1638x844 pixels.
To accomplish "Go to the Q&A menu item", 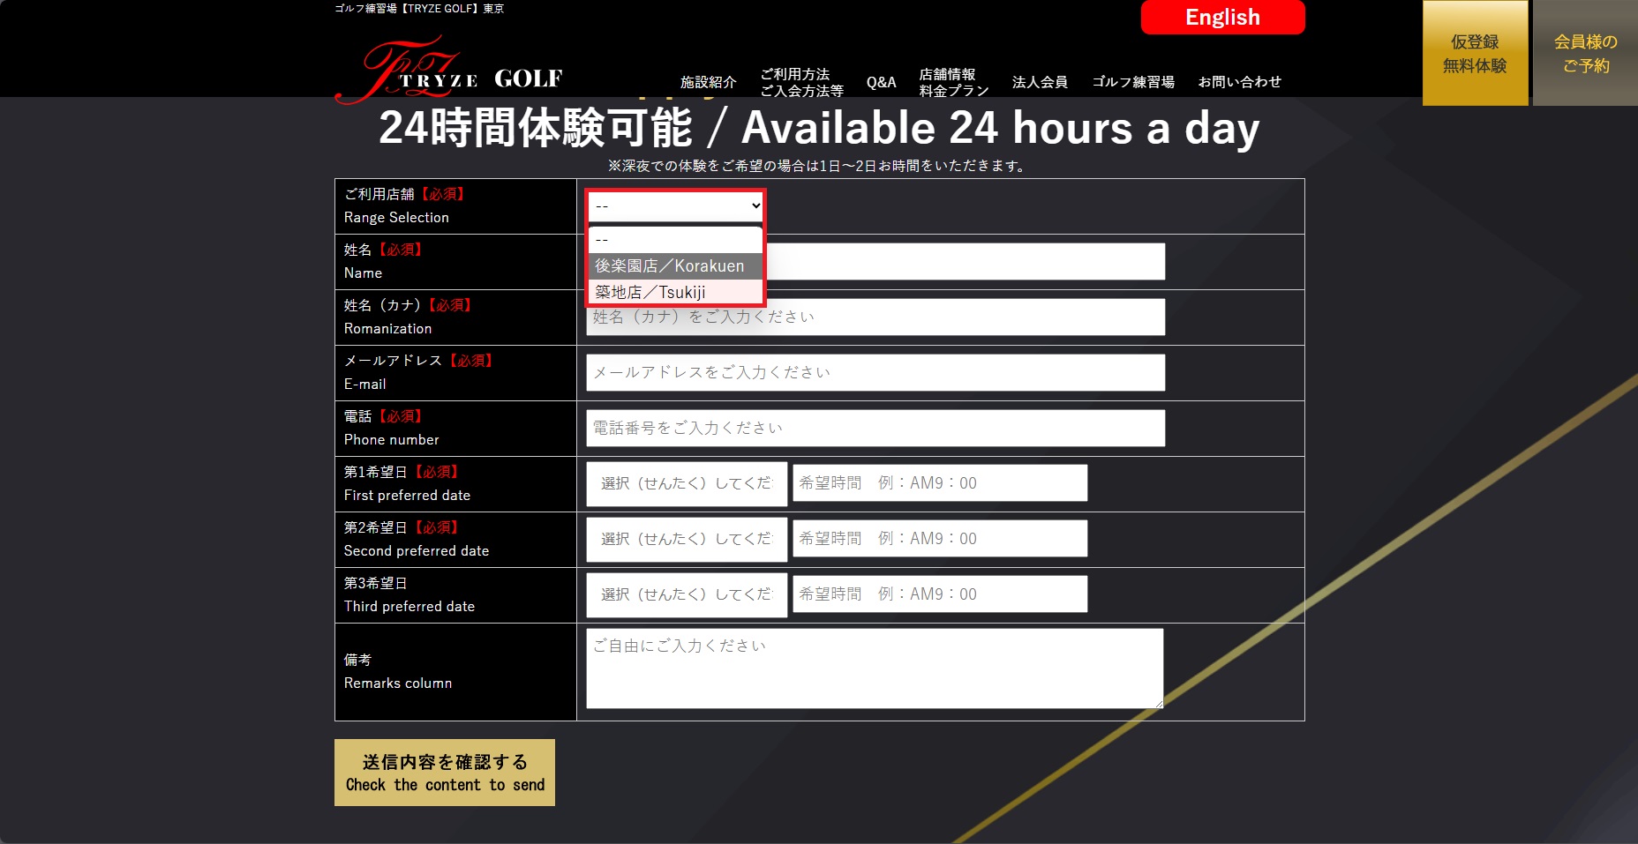I will click(x=881, y=82).
